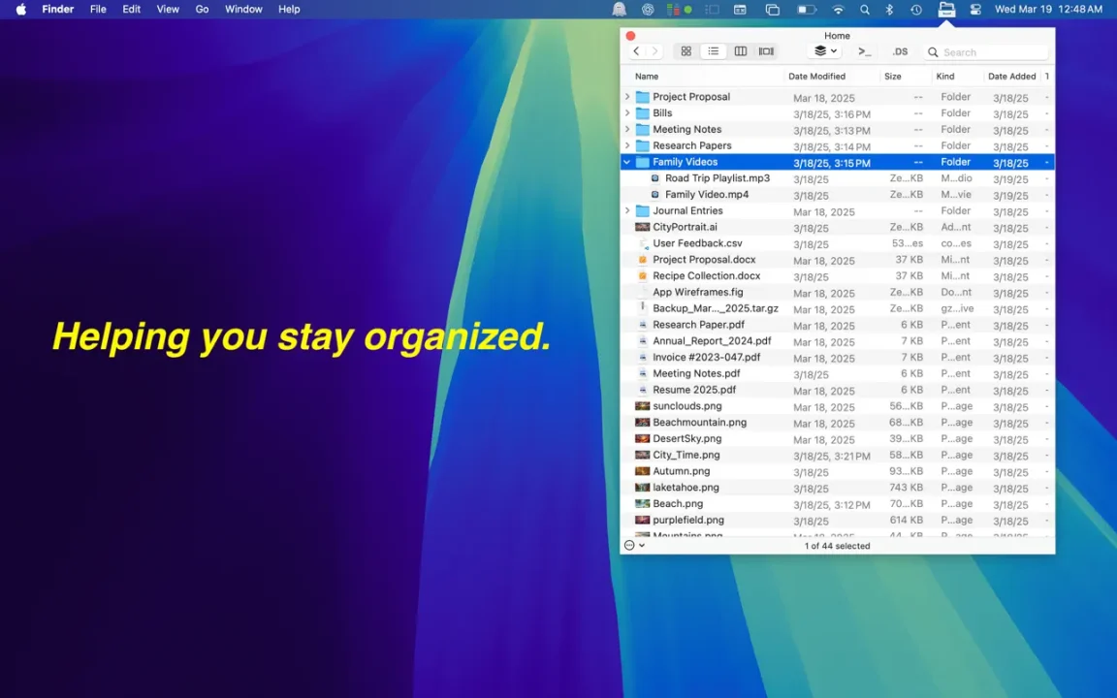Click the Search field
This screenshot has width=1117, height=698.
tap(987, 52)
